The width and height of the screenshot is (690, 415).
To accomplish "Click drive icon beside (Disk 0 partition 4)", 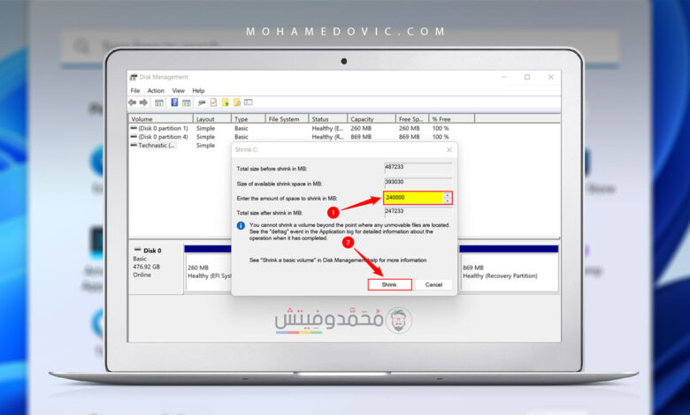I will pyautogui.click(x=134, y=137).
